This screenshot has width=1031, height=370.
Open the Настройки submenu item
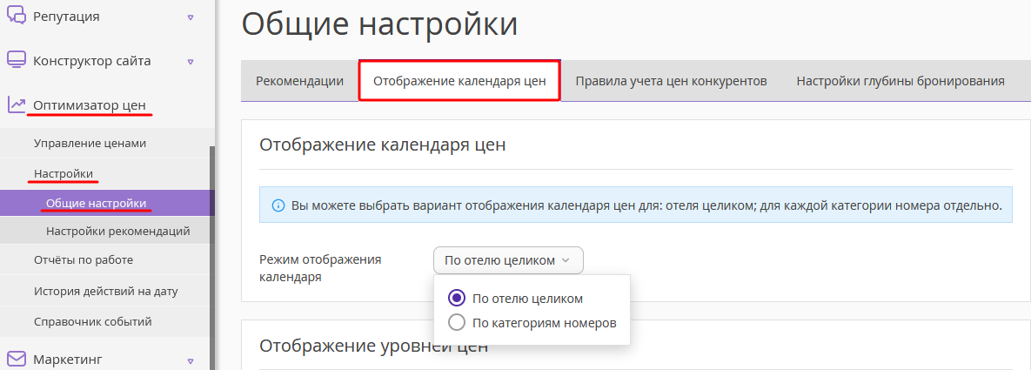(64, 173)
